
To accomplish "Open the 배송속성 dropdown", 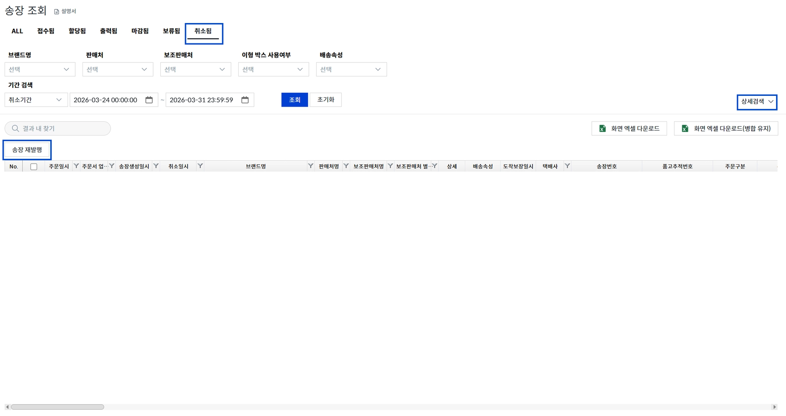I will [x=351, y=69].
